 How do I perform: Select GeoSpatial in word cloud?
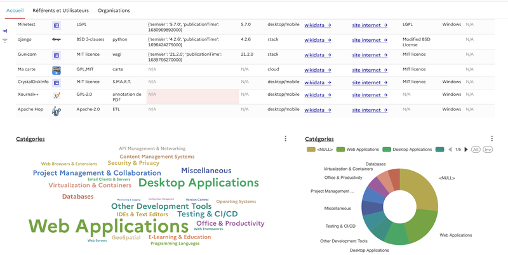click(126, 237)
